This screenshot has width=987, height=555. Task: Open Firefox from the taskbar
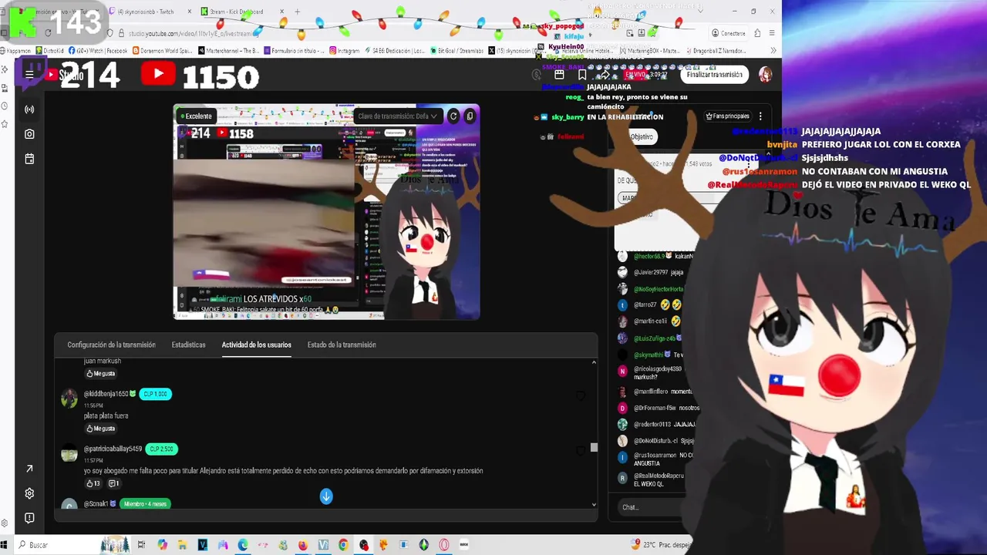(303, 545)
